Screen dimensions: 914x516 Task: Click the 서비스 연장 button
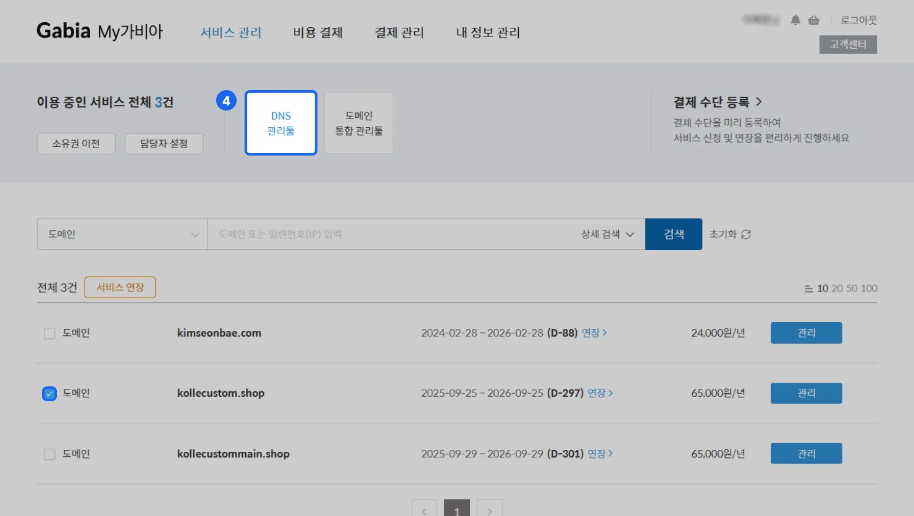click(x=120, y=288)
